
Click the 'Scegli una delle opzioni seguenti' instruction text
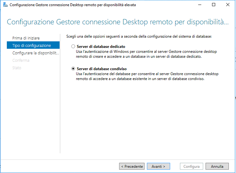139,36
